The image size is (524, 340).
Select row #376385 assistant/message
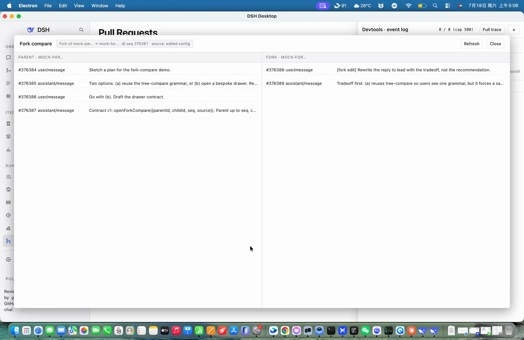[x=138, y=83]
